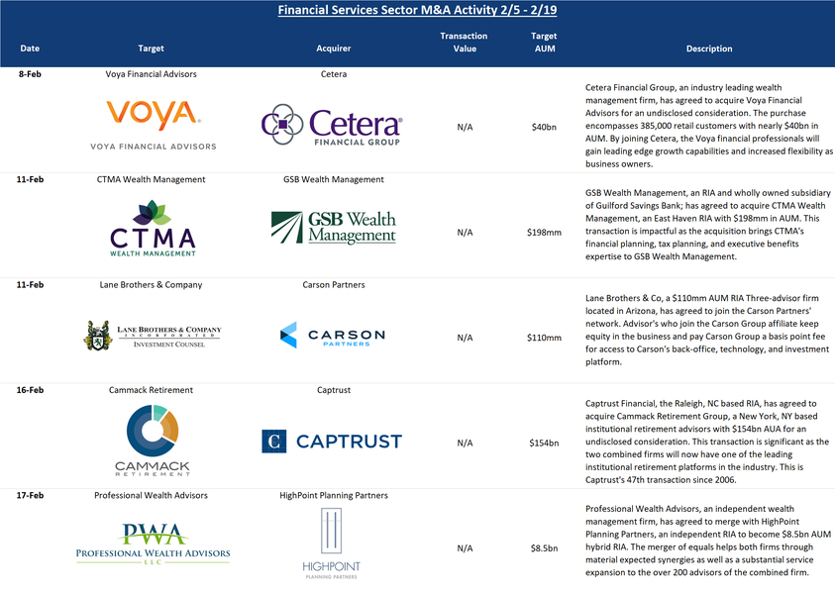Viewport: 835px width, 594px height.
Task: Select the 'CTMA Wealth Management' target name text
Action: 151,179
